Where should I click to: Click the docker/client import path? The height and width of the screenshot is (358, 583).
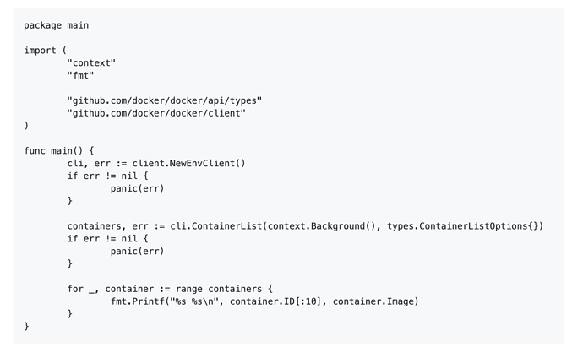[x=156, y=113]
